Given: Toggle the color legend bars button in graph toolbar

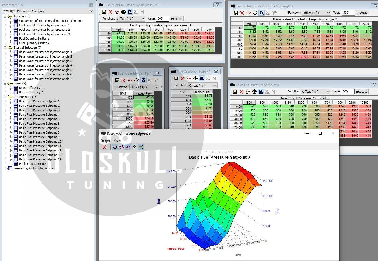Looking at the screenshot, I should (x=141, y=147).
